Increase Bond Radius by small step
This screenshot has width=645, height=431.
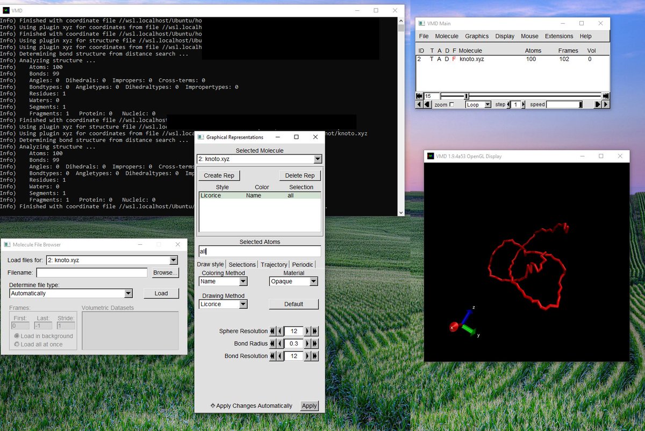(x=308, y=343)
